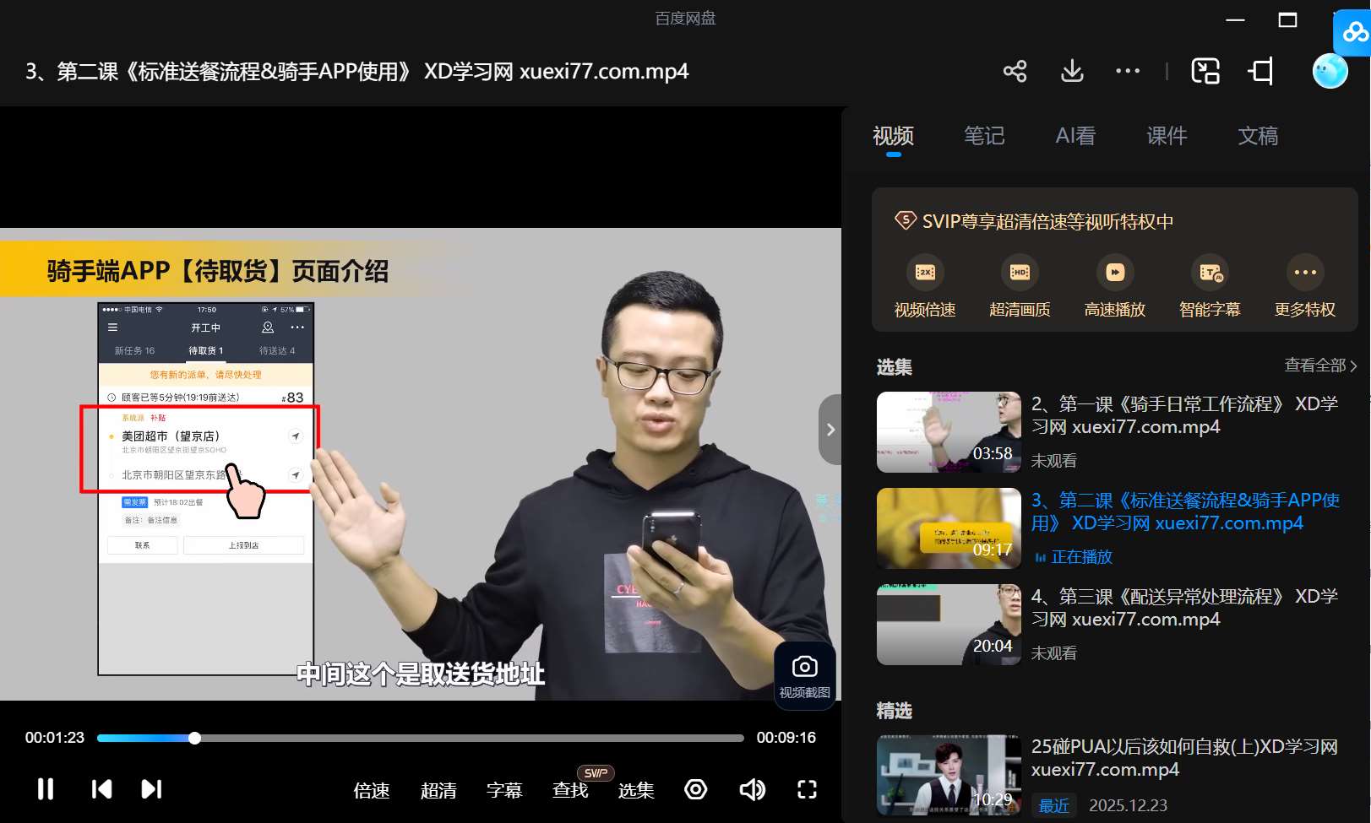Image resolution: width=1371 pixels, height=823 pixels.
Task: Open the 字幕 subtitle settings
Action: coord(504,790)
